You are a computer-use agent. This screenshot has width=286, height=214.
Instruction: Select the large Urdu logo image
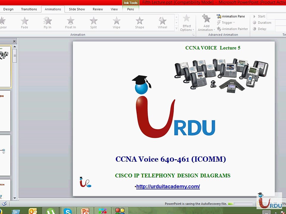[x=173, y=106]
